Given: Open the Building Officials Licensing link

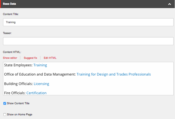Looking at the screenshot, I should 41,84.
